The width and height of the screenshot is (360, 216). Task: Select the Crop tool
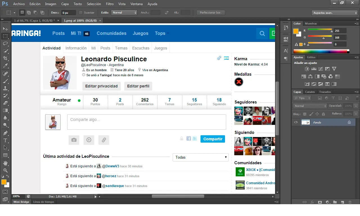point(5,58)
